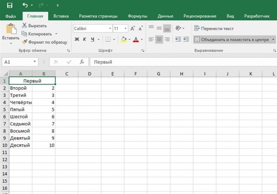277x194 pixels.
Task: Click the Enter checkmark formula icon
Action: coord(69,62)
